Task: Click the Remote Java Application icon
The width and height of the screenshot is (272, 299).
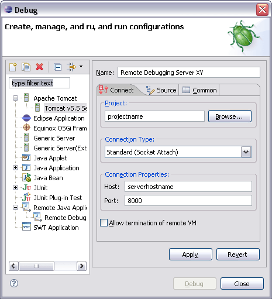Action: 26,207
